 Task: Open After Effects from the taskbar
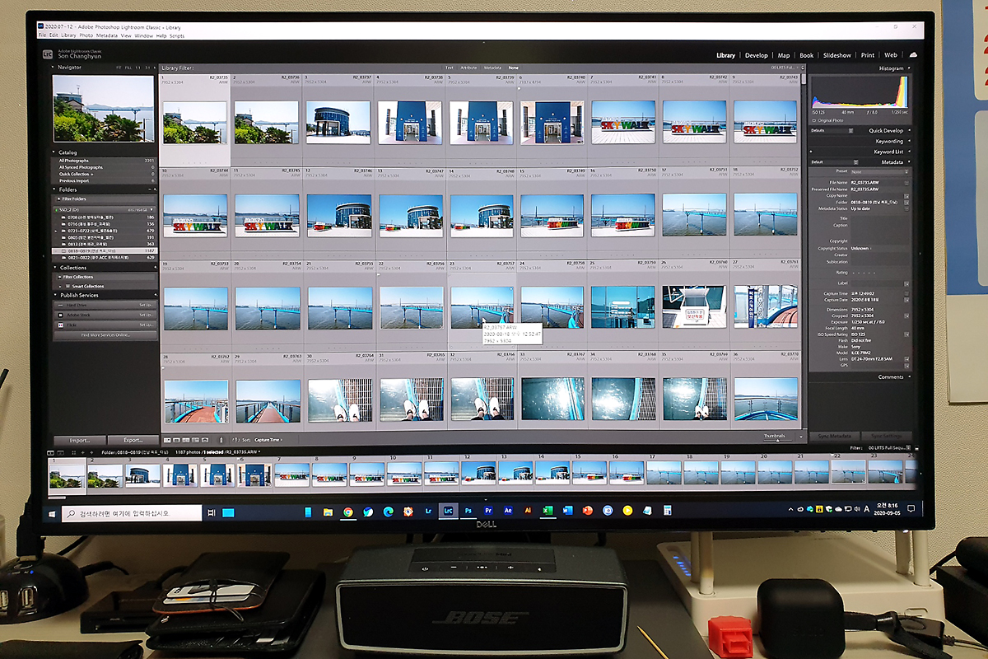point(508,512)
